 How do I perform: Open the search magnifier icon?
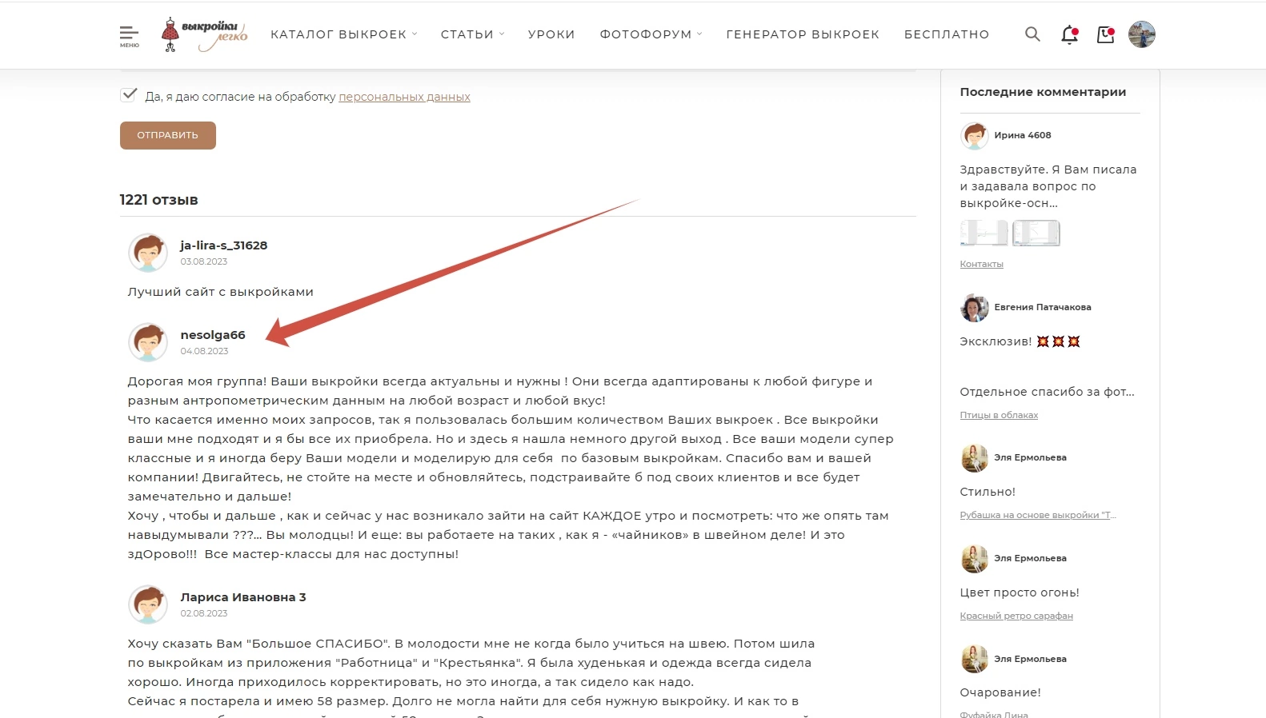pyautogui.click(x=1032, y=34)
